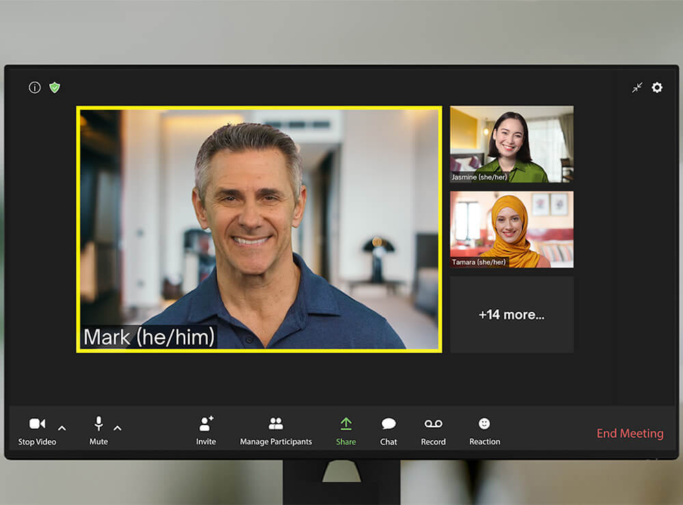Screen dimensions: 683x505
Task: Select Mark's highlighted speaker video
Action: tap(259, 229)
